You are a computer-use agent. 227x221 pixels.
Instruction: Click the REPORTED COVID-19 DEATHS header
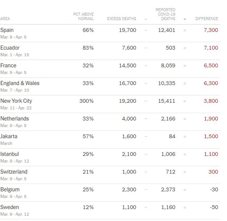(x=165, y=14)
